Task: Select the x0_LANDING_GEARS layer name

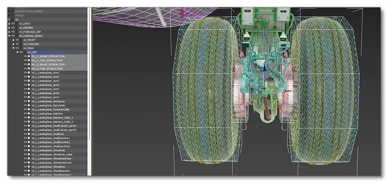Action: pos(31,36)
